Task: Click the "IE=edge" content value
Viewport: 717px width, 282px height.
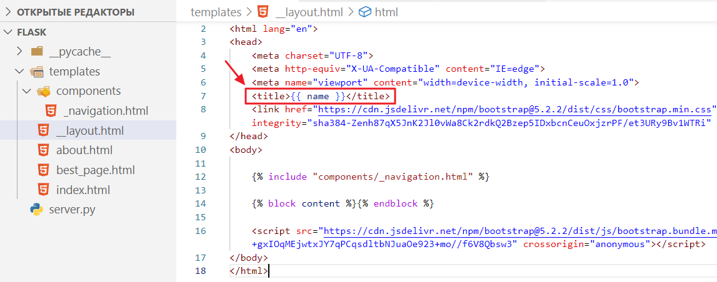Action: click(516, 69)
